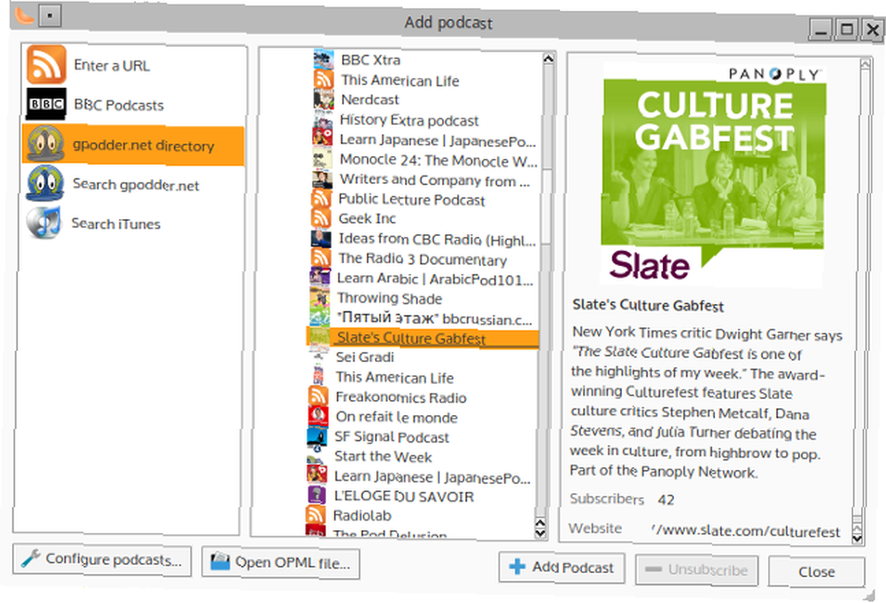Click the podcast list scroll down arrow

pos(540,533)
